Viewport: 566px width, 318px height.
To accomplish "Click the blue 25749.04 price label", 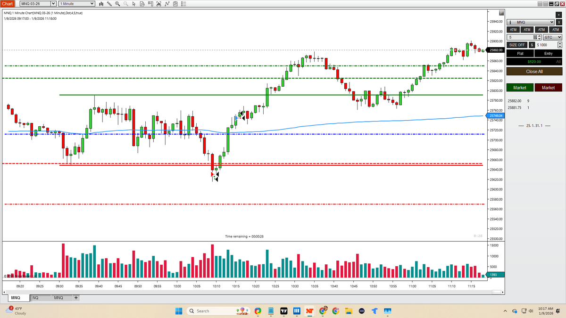I will pos(495,115).
